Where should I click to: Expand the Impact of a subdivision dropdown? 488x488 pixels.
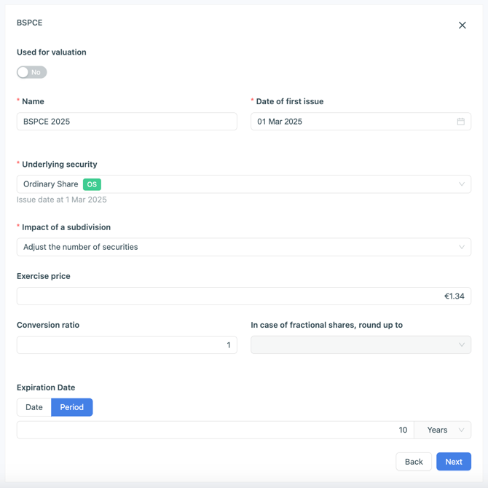click(243, 247)
